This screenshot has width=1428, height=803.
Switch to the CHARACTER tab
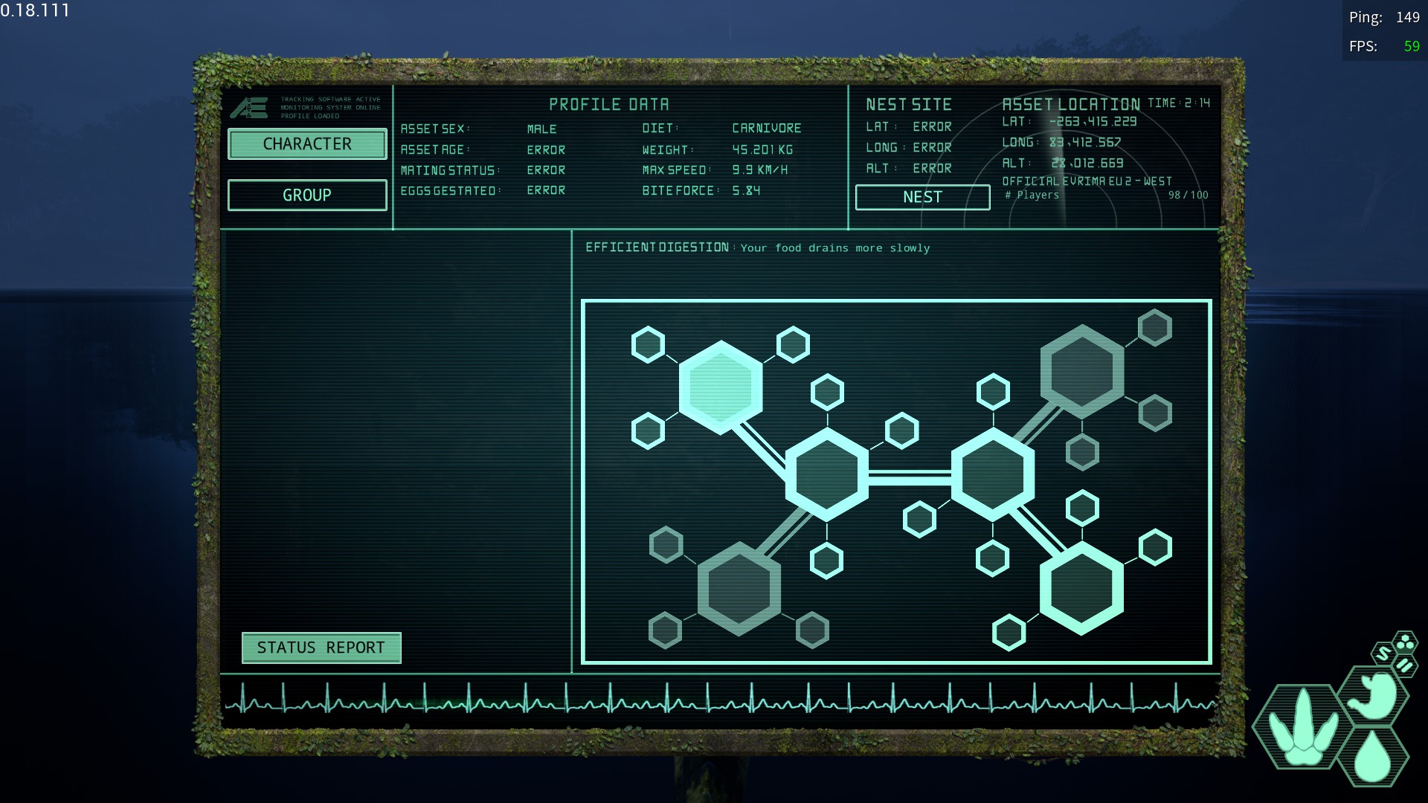click(x=307, y=144)
